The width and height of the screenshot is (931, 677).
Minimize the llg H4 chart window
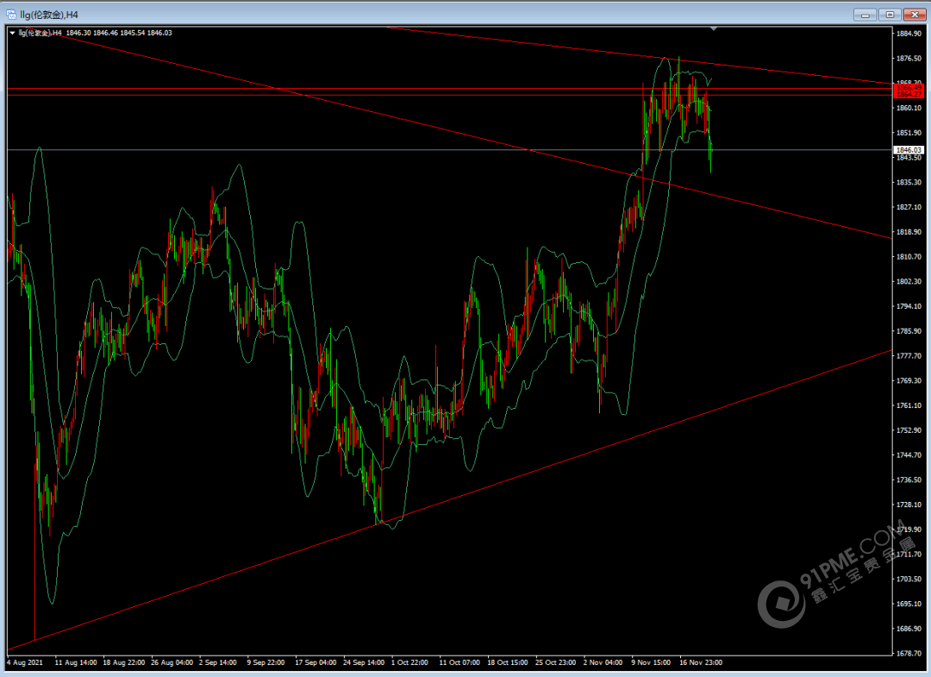(x=865, y=14)
